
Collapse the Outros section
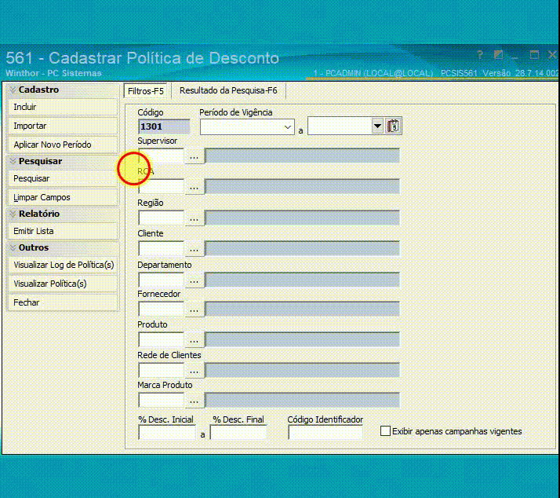(x=13, y=247)
